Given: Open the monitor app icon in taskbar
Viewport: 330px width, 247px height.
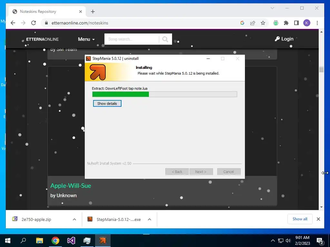Looking at the screenshot, I should tap(87, 241).
